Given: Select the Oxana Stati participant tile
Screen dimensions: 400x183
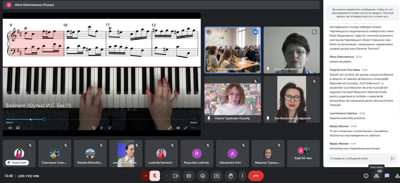Looking at the screenshot, I should pyautogui.click(x=19, y=153).
